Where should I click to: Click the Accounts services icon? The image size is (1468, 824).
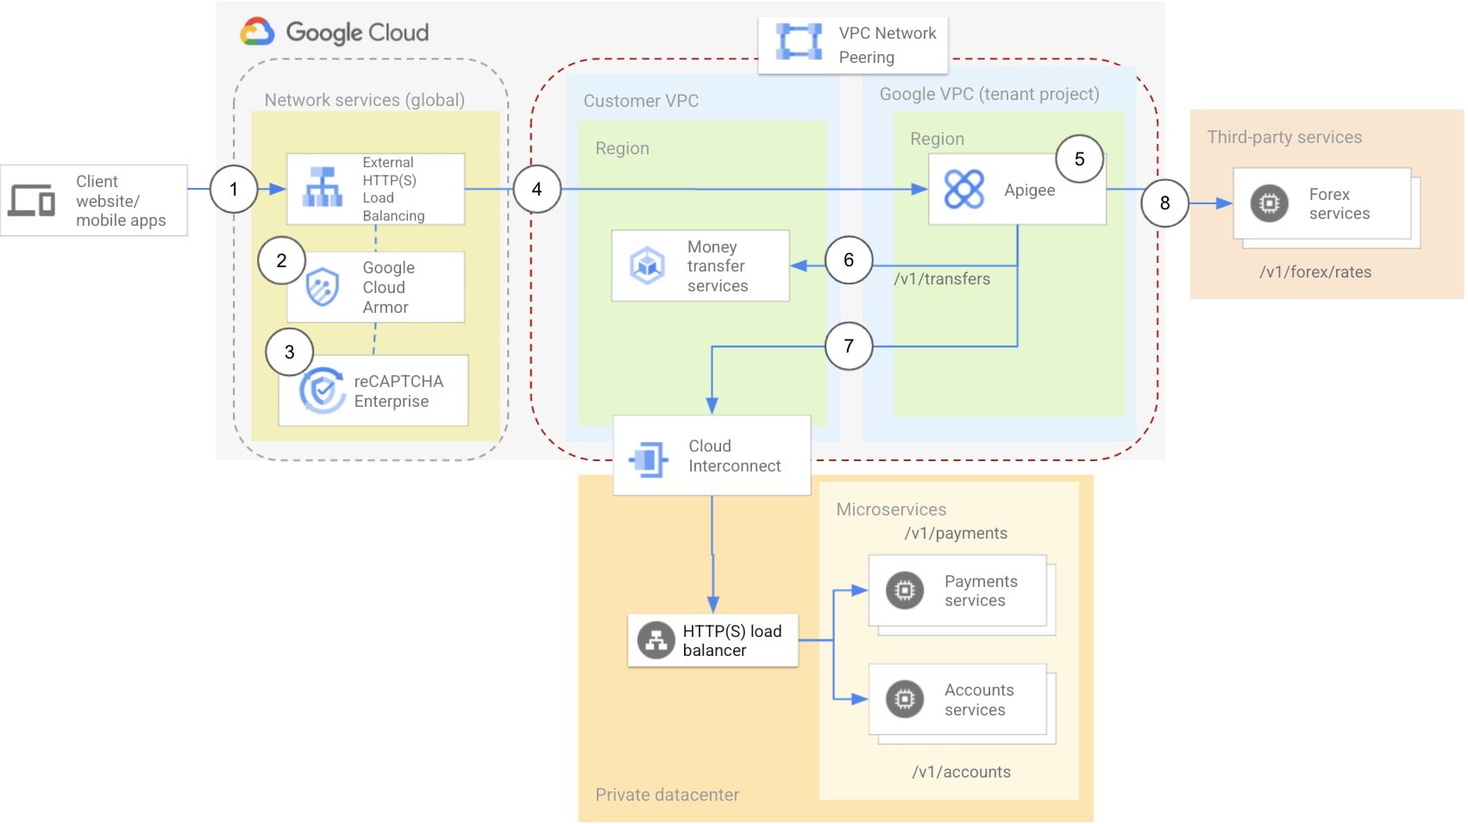[905, 700]
